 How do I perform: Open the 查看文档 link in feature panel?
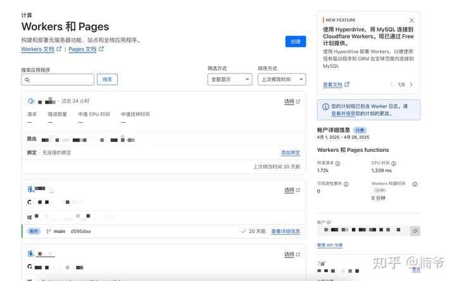click(332, 85)
